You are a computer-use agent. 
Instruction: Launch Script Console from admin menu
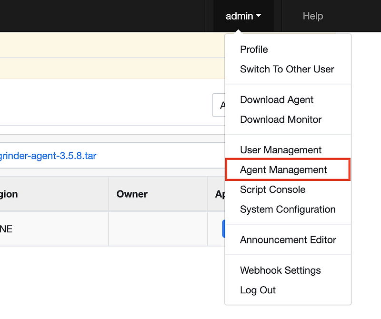coord(273,189)
